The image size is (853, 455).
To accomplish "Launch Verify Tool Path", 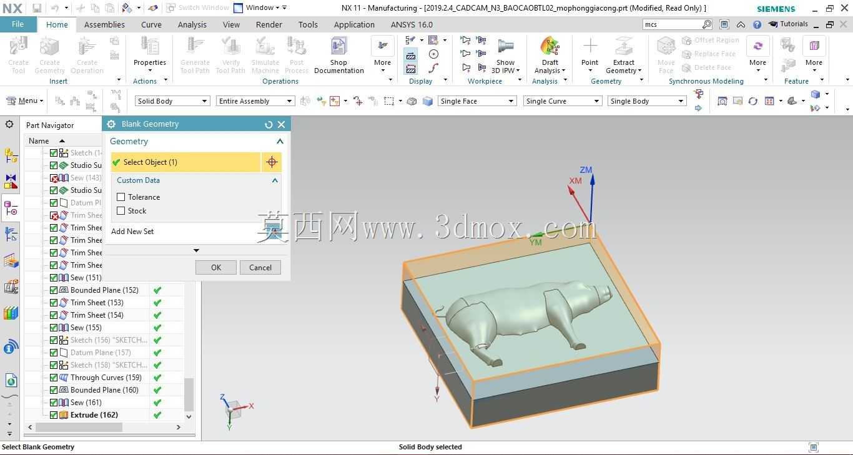I will [x=230, y=55].
